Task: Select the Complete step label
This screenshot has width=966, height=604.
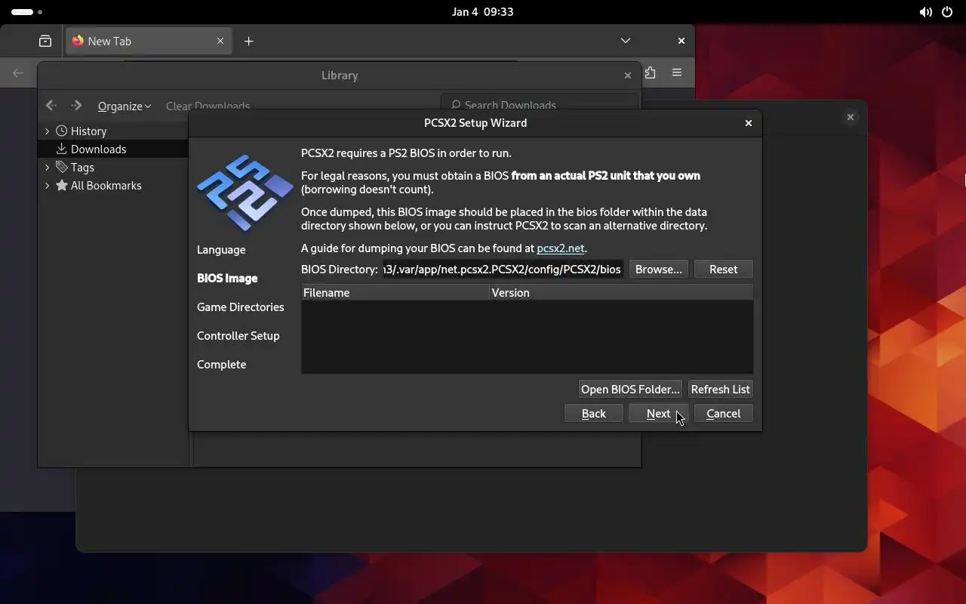Action: (x=221, y=364)
